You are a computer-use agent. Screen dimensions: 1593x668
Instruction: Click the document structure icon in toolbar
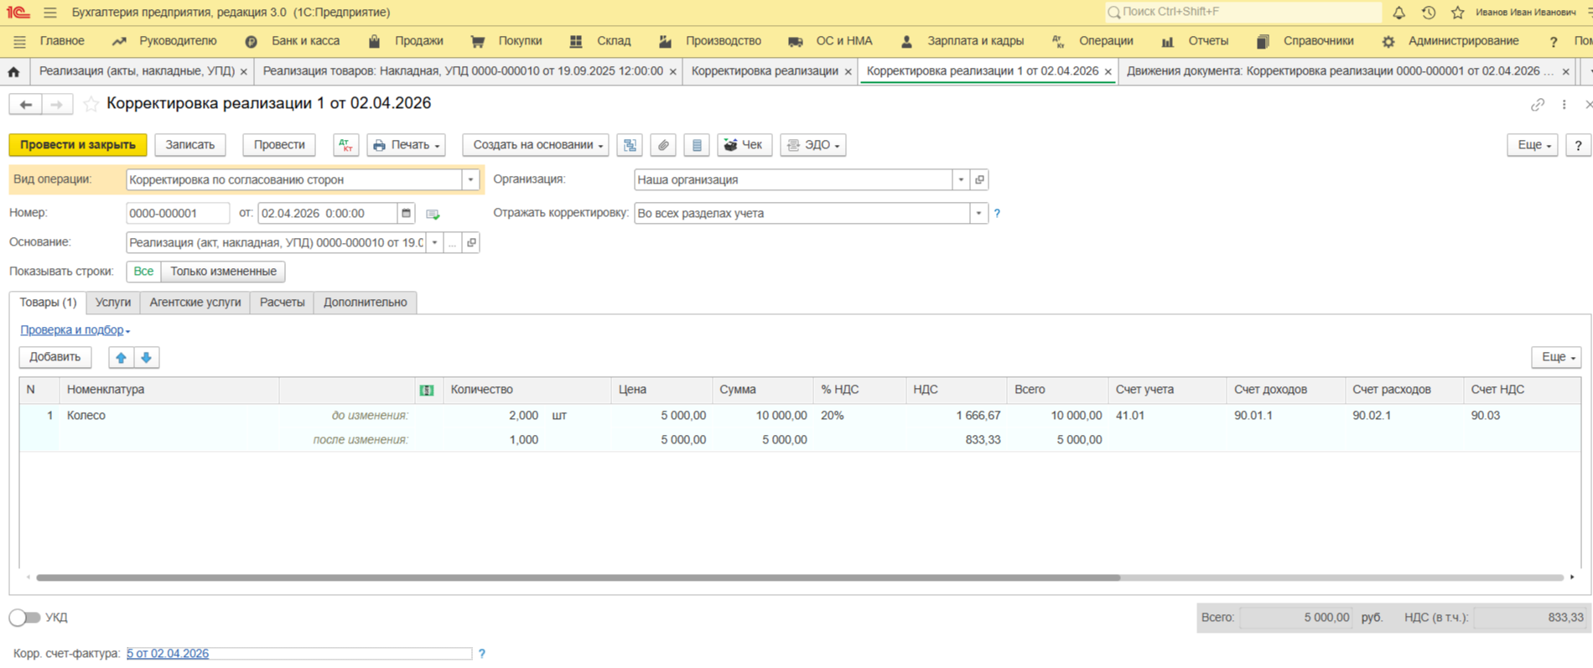[x=630, y=145]
